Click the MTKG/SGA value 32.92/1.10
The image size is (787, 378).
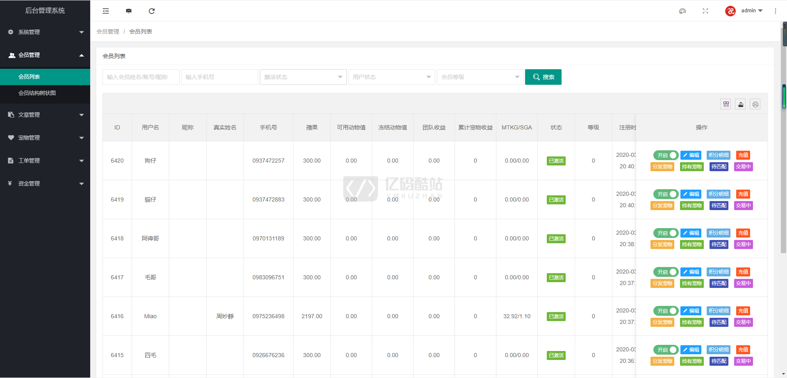click(517, 316)
